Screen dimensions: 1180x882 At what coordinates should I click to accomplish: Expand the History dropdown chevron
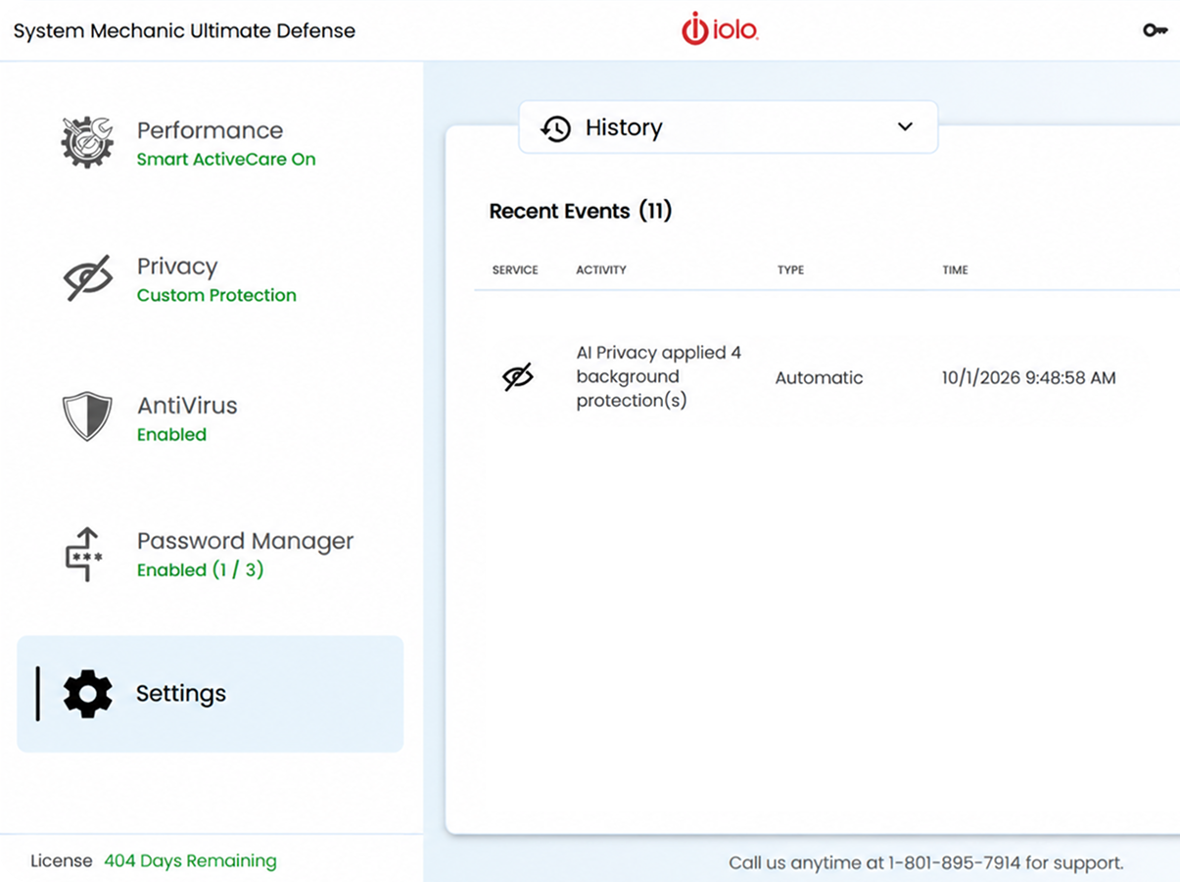click(905, 126)
